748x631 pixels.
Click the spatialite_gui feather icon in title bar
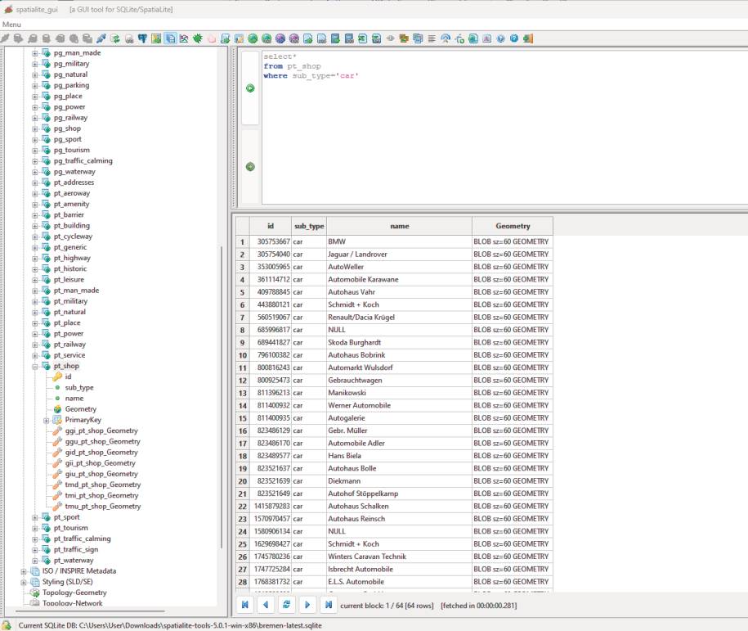(x=8, y=9)
